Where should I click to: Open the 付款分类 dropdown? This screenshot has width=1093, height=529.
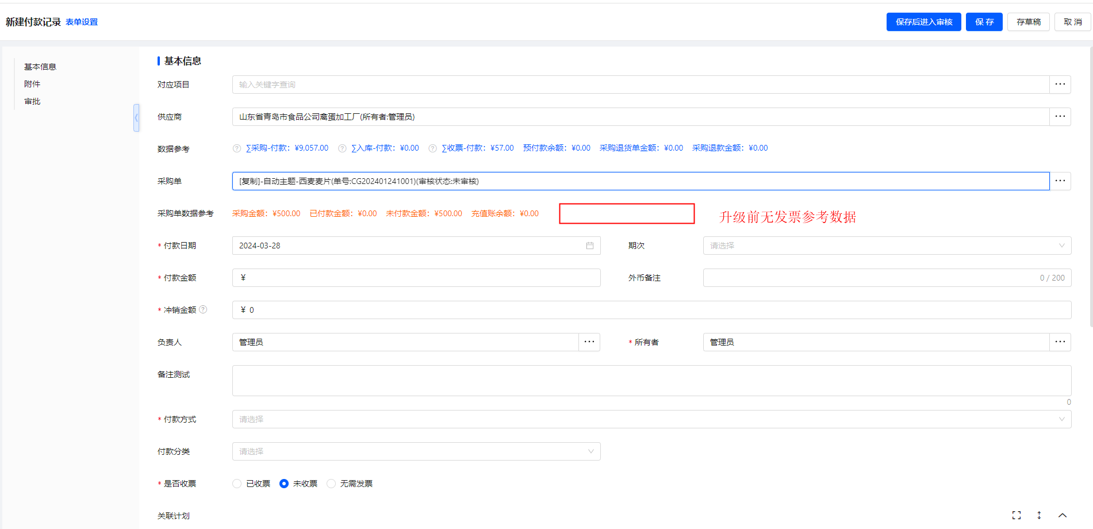point(416,451)
